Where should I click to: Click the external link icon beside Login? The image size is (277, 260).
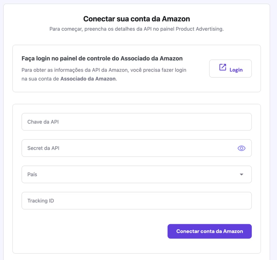pyautogui.click(x=223, y=68)
